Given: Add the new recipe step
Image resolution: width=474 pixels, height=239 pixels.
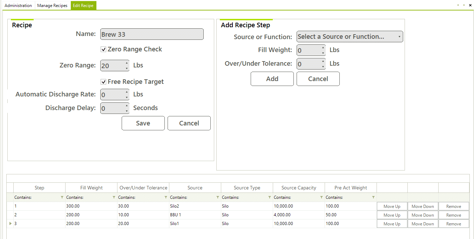Looking at the screenshot, I should click(272, 79).
